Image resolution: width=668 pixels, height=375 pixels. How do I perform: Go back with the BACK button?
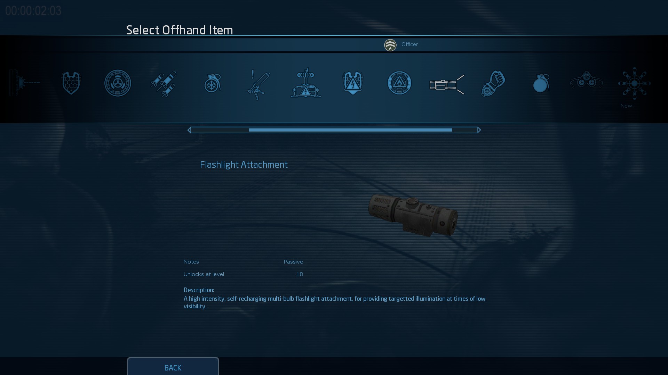[173, 367]
